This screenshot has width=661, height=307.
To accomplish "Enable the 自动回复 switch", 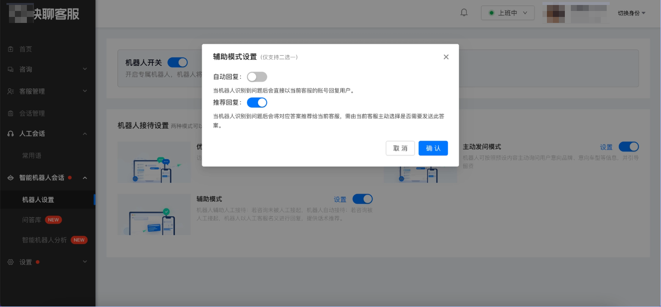I will [x=257, y=76].
